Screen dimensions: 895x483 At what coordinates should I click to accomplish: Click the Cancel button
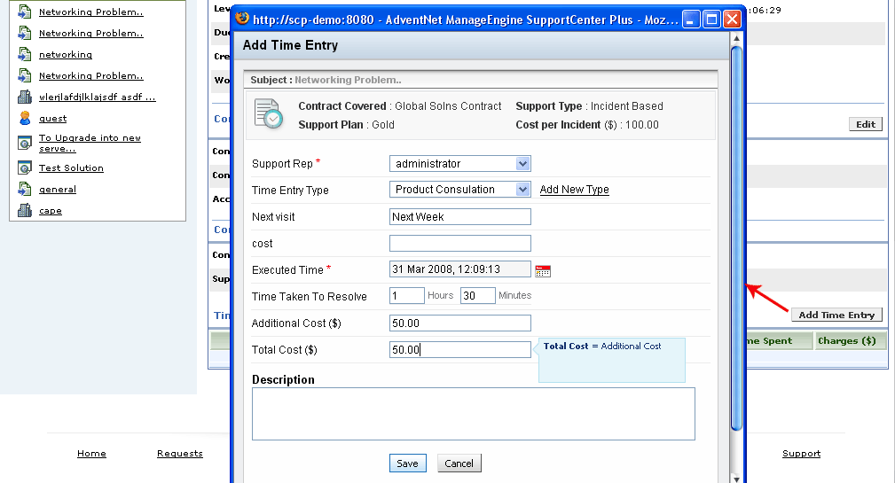click(x=459, y=463)
